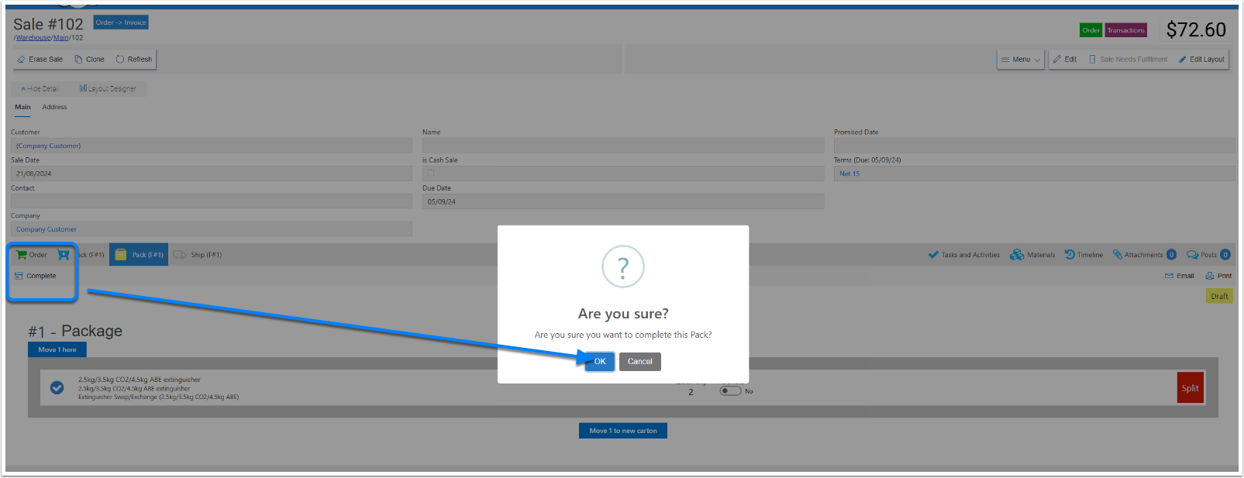Click the Attachments paperclip icon

point(1118,255)
